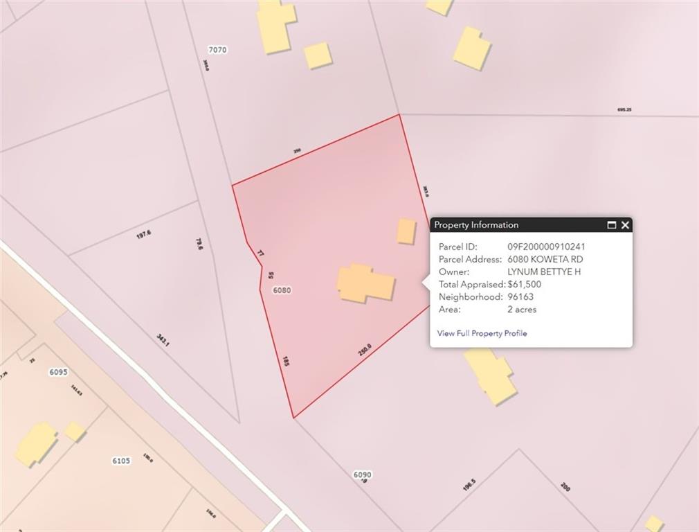This screenshot has height=532, width=699.
Task: Click large building on the 6095 parcel
Action: (36, 444)
